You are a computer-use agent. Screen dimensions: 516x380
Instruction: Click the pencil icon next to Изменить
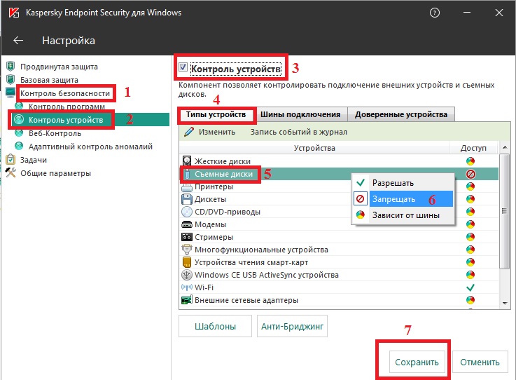point(189,132)
